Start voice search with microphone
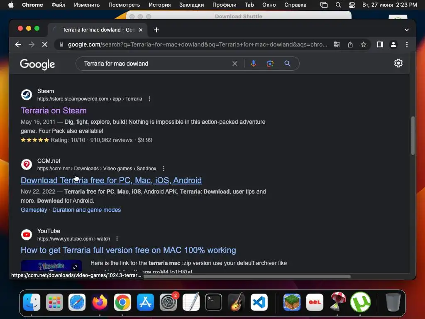Image resolution: width=425 pixels, height=319 pixels. 254,64
